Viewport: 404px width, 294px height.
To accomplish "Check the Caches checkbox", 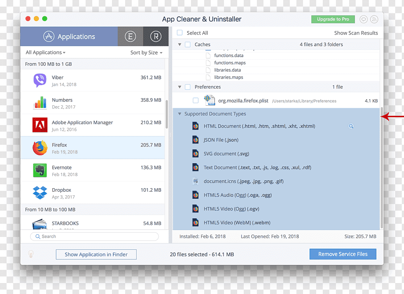I will (x=188, y=44).
